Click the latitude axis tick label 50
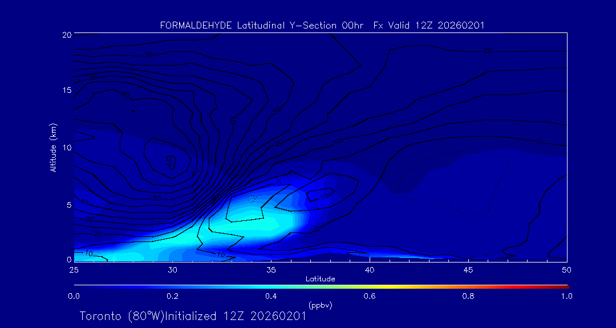The image size is (616, 328). (566, 270)
